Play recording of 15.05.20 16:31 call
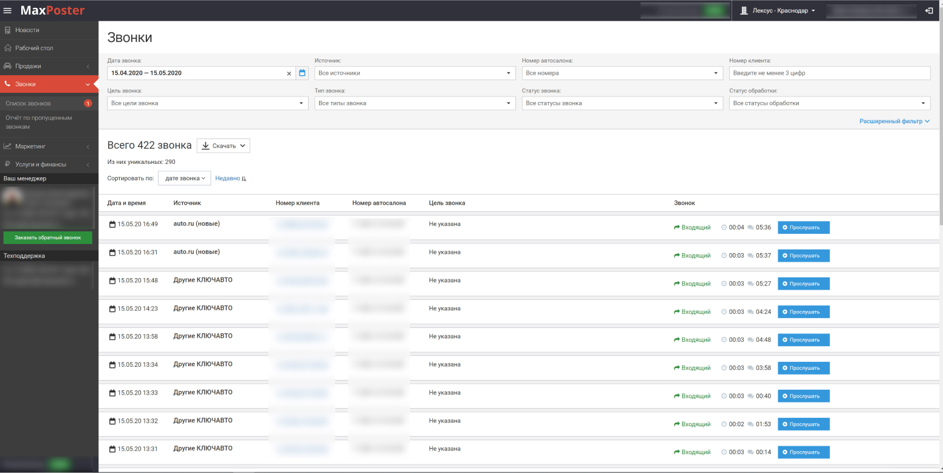 [803, 256]
